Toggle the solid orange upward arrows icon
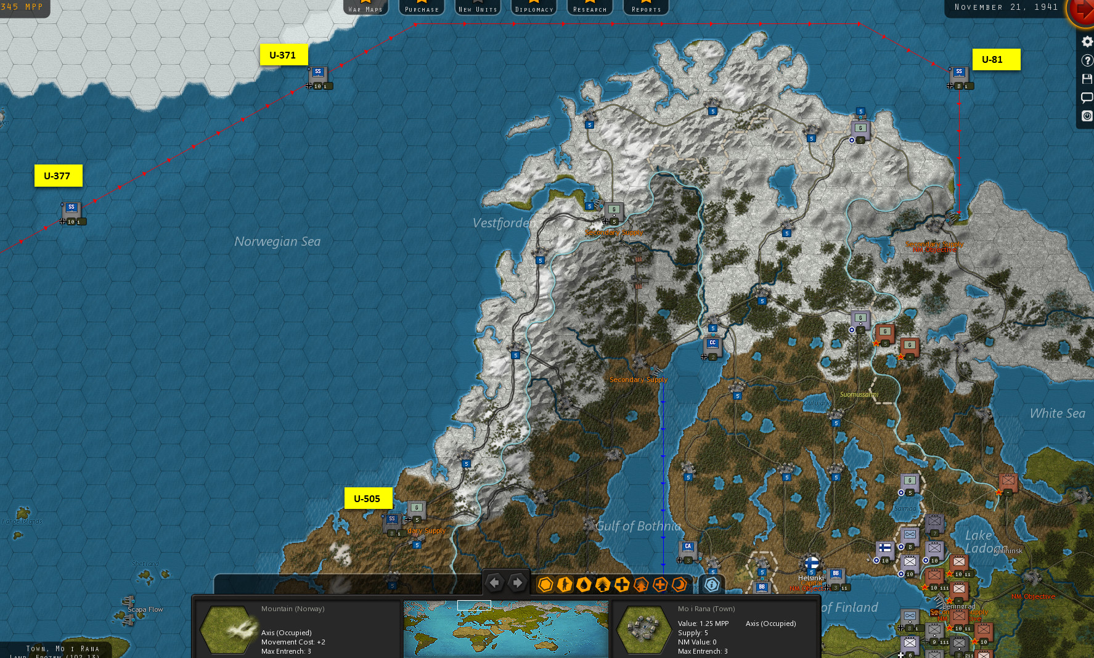Viewport: 1094px width, 658px height. tap(603, 584)
